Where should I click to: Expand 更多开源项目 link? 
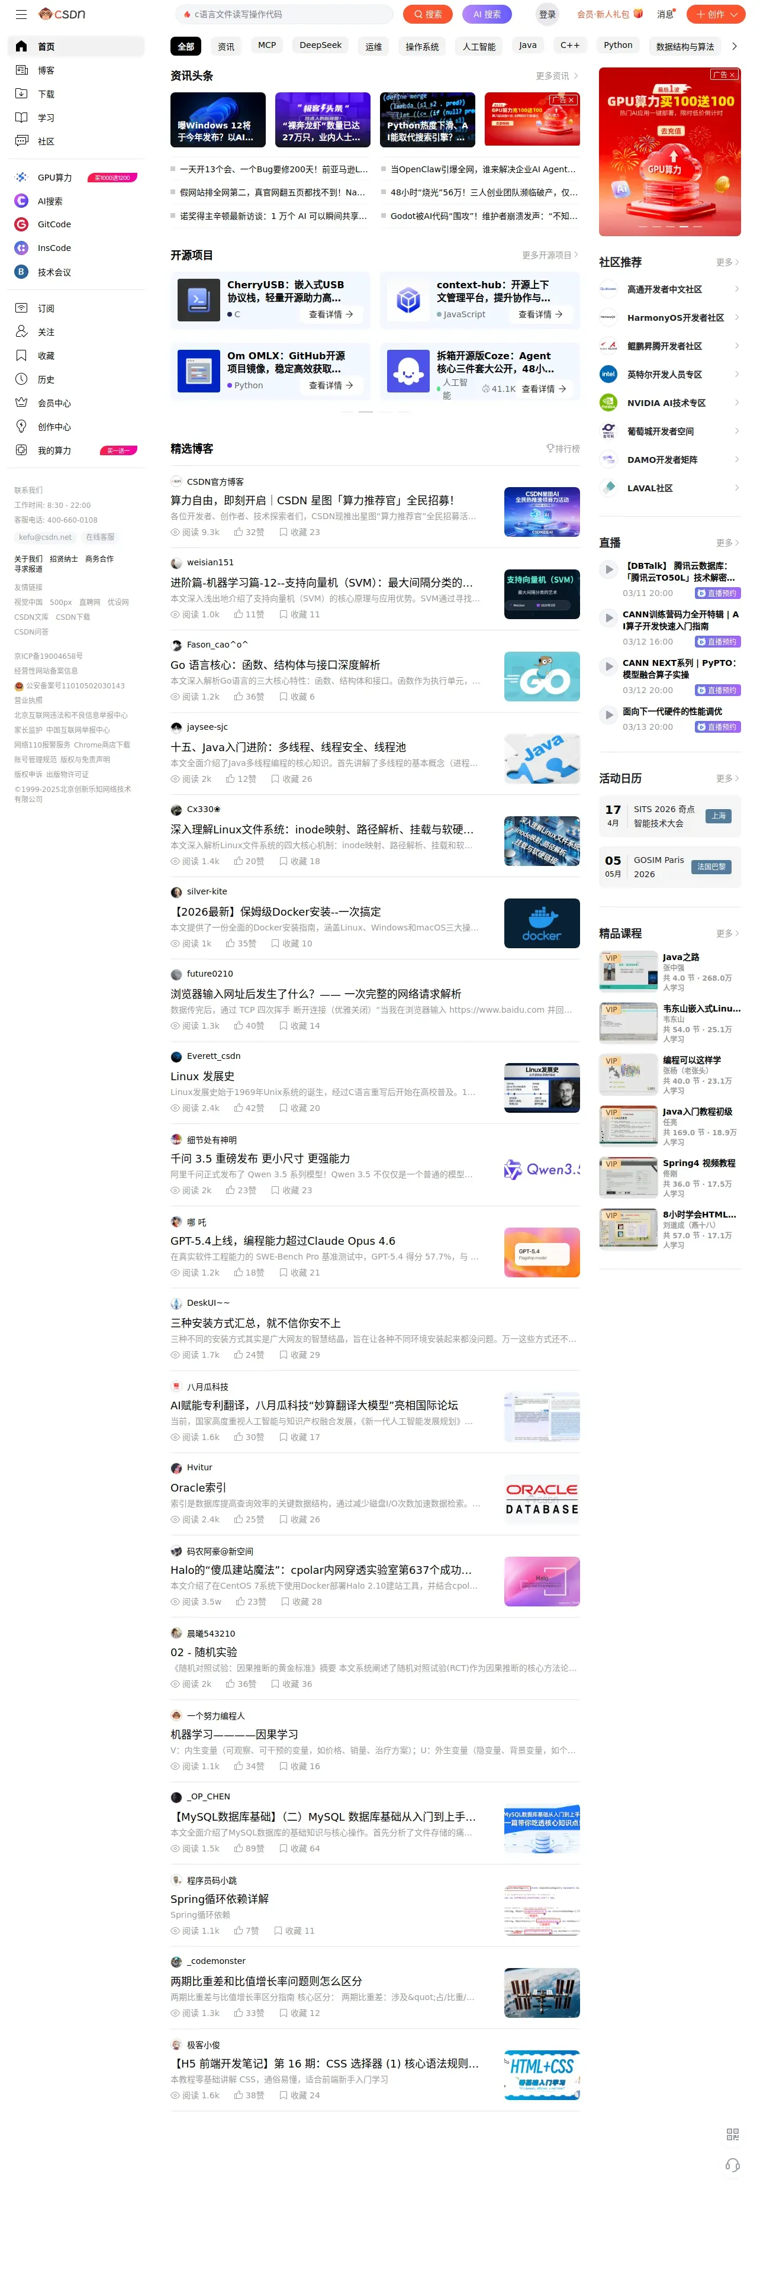[549, 255]
